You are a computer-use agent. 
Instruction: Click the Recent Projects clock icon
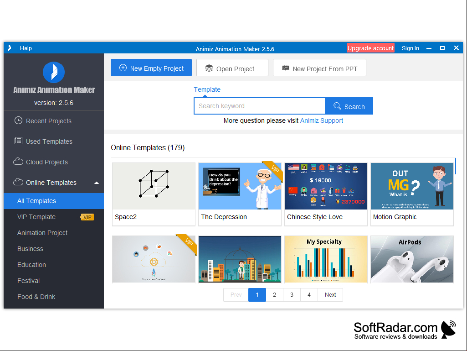click(19, 120)
